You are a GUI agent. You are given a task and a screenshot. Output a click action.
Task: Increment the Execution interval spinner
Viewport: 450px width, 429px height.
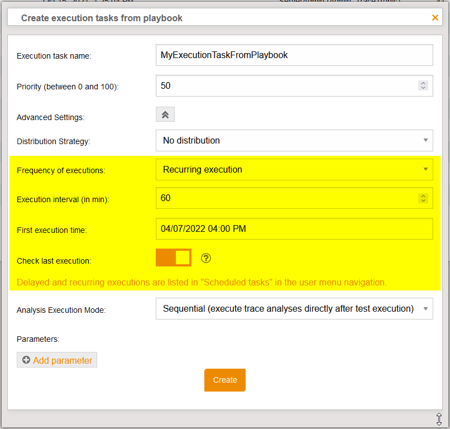click(423, 196)
